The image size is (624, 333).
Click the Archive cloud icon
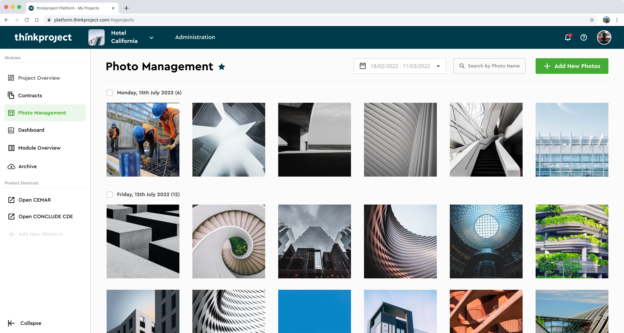(x=11, y=166)
